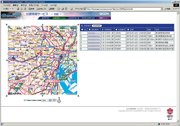Screen dimensions: 180x126
Task: Open the 検索 search toolbar button
Action: 31,9
